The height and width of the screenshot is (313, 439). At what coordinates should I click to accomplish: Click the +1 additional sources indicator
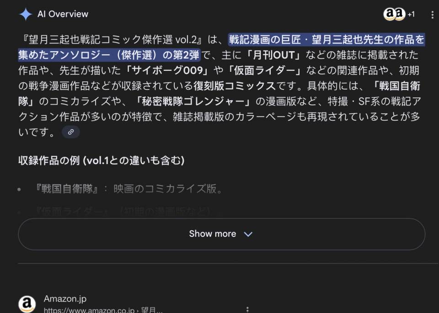(x=411, y=14)
